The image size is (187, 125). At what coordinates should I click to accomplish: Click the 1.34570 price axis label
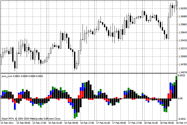tap(183, 72)
